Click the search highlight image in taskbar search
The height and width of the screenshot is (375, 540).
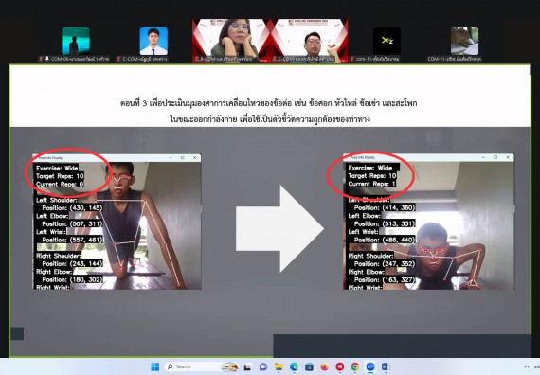pos(229,366)
